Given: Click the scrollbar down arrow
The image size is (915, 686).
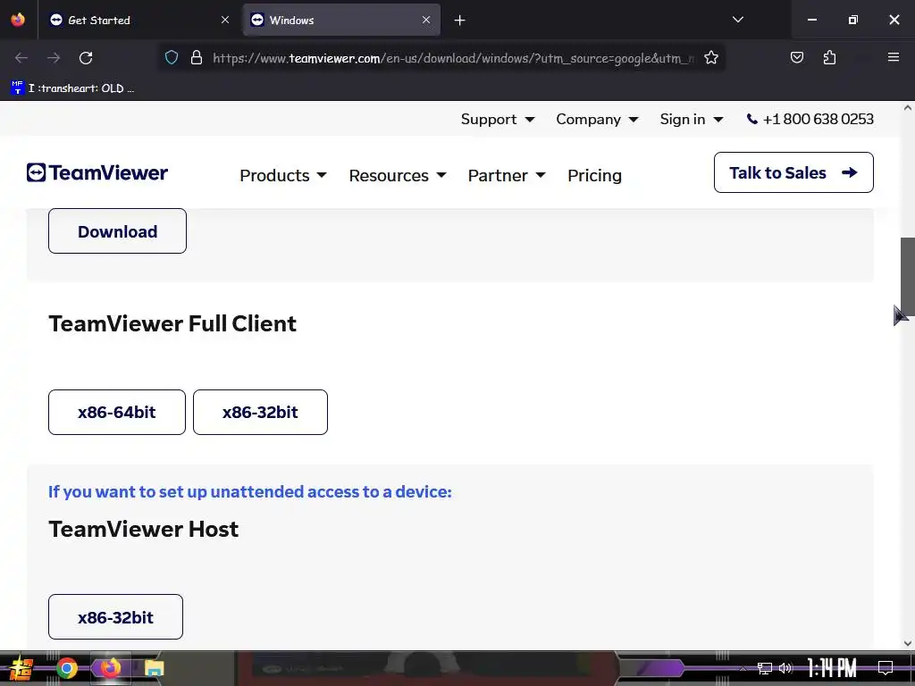Looking at the screenshot, I should click(908, 643).
